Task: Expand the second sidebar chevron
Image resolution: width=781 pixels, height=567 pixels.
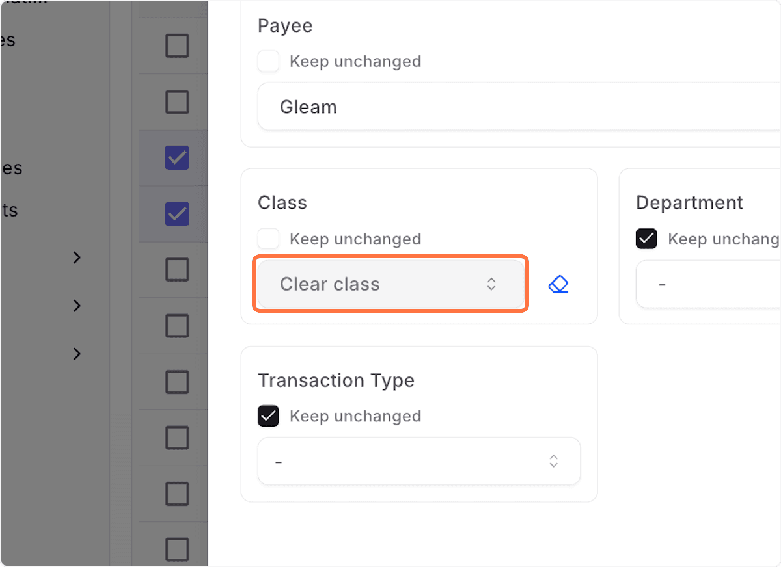Action: [76, 306]
